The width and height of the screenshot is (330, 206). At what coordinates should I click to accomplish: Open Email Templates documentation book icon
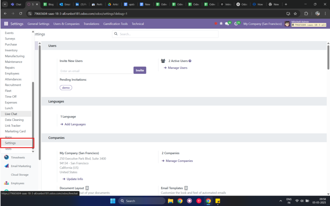point(186,188)
